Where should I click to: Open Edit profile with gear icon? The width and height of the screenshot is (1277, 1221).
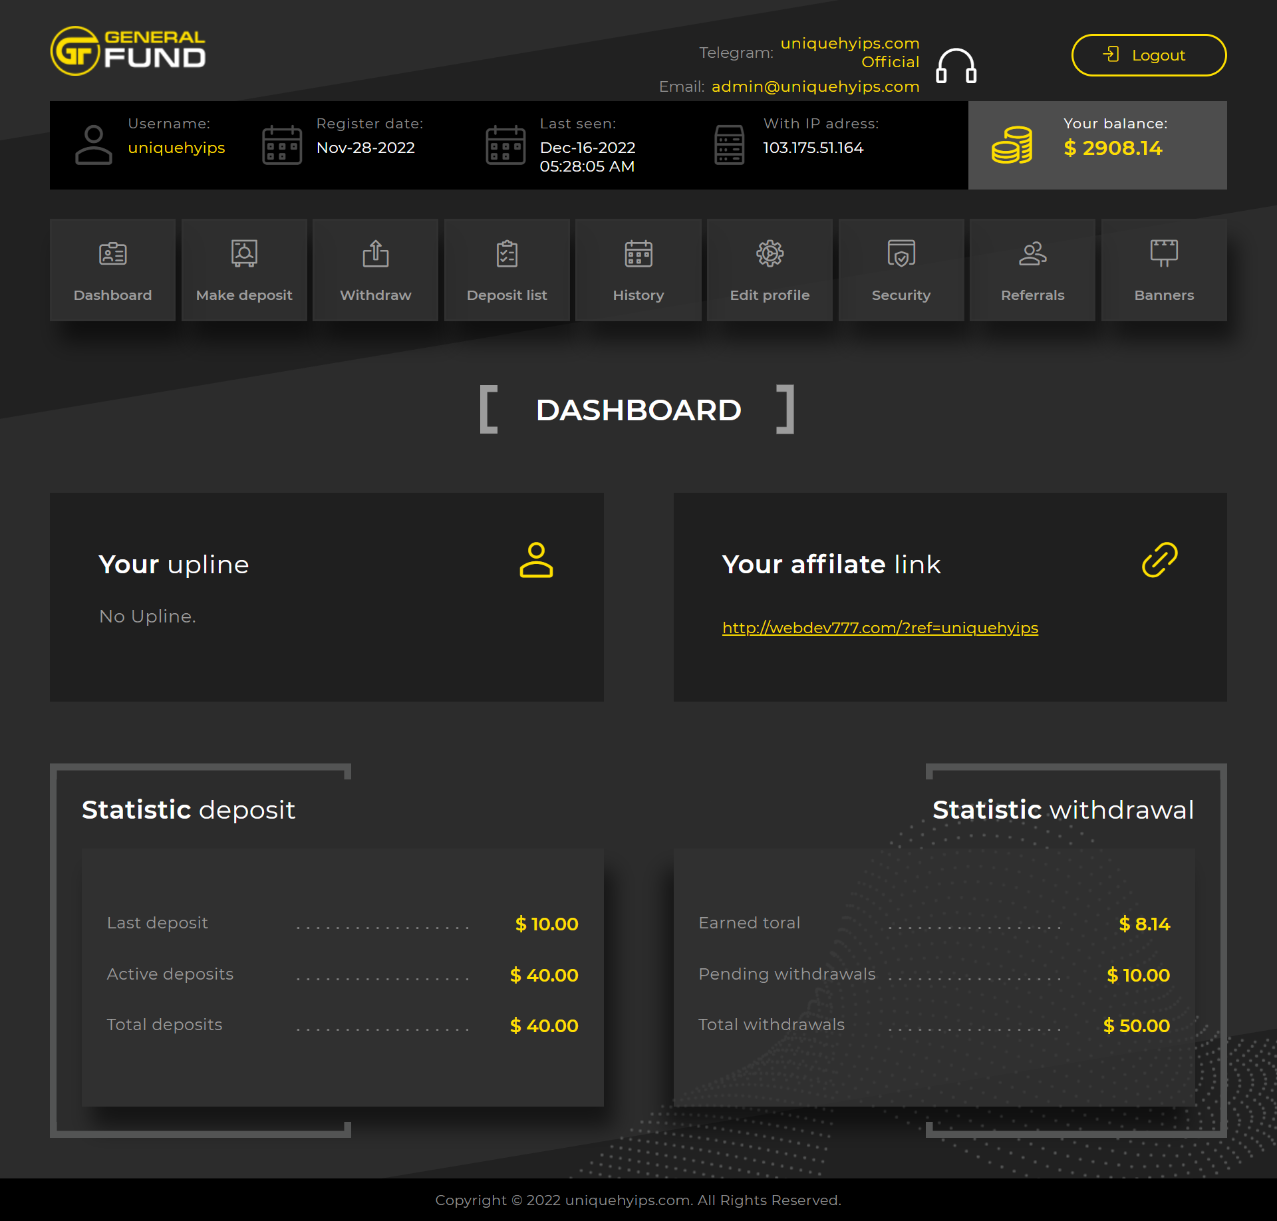(x=770, y=270)
